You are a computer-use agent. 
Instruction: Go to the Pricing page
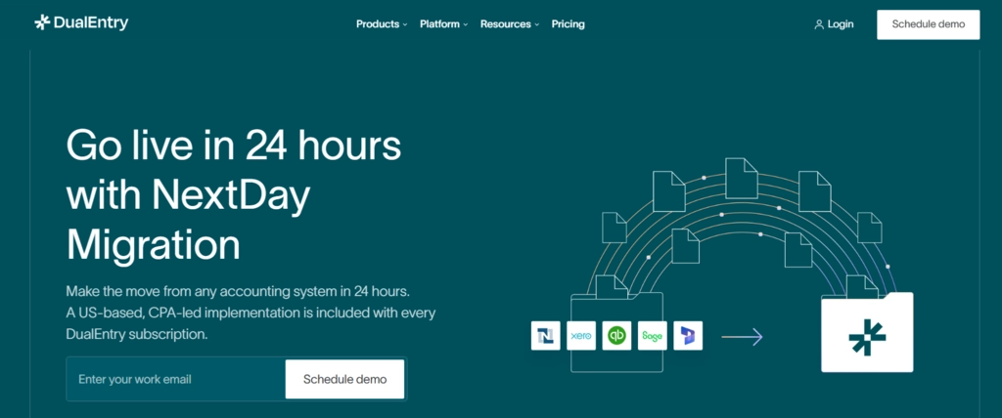click(x=568, y=24)
